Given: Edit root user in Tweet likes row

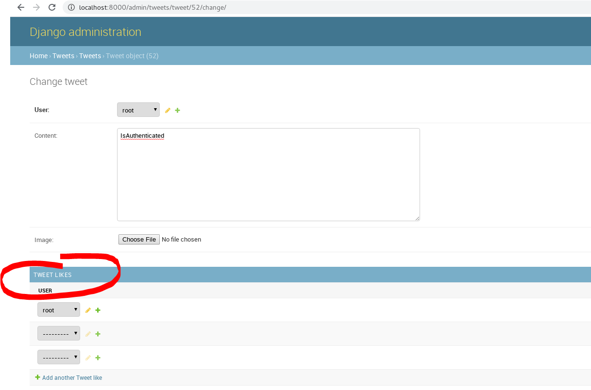Looking at the screenshot, I should point(88,310).
